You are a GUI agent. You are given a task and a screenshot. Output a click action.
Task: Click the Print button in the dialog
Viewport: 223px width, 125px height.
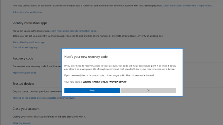(x=92, y=90)
